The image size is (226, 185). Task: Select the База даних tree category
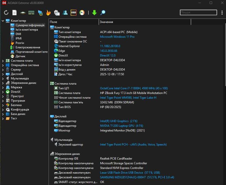tap(18, 114)
